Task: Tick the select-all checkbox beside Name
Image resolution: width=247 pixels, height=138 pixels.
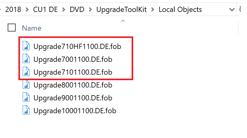Action: [12, 28]
